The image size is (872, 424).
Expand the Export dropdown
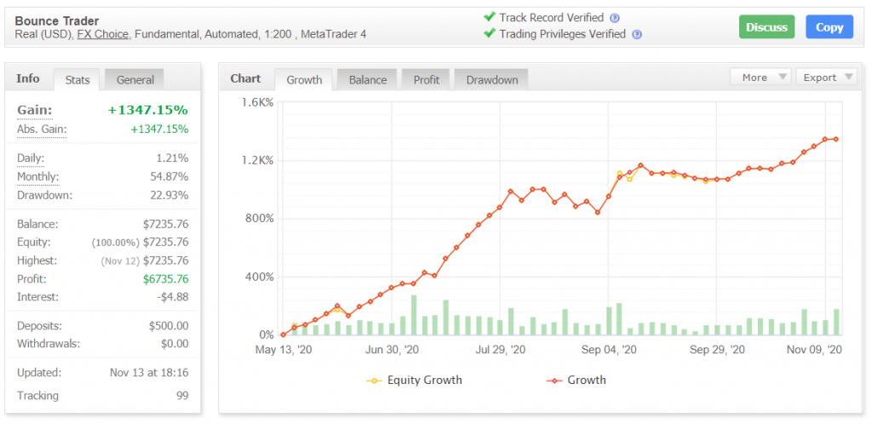coord(827,77)
